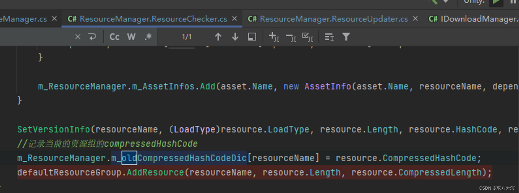Viewport: 519px width, 193px height.
Task: Toggle Regex search option
Action: (x=148, y=37)
